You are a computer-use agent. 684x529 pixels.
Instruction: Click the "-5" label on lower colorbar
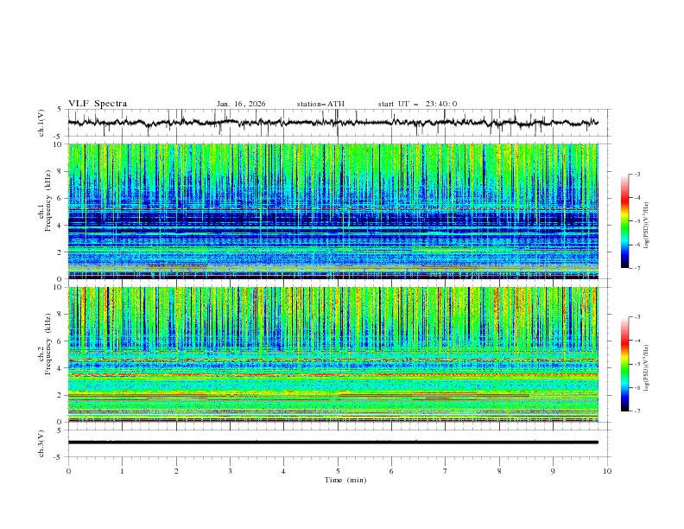[x=637, y=364]
